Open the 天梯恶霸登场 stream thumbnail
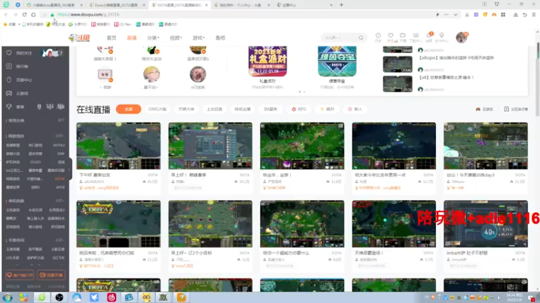 (x=394, y=224)
